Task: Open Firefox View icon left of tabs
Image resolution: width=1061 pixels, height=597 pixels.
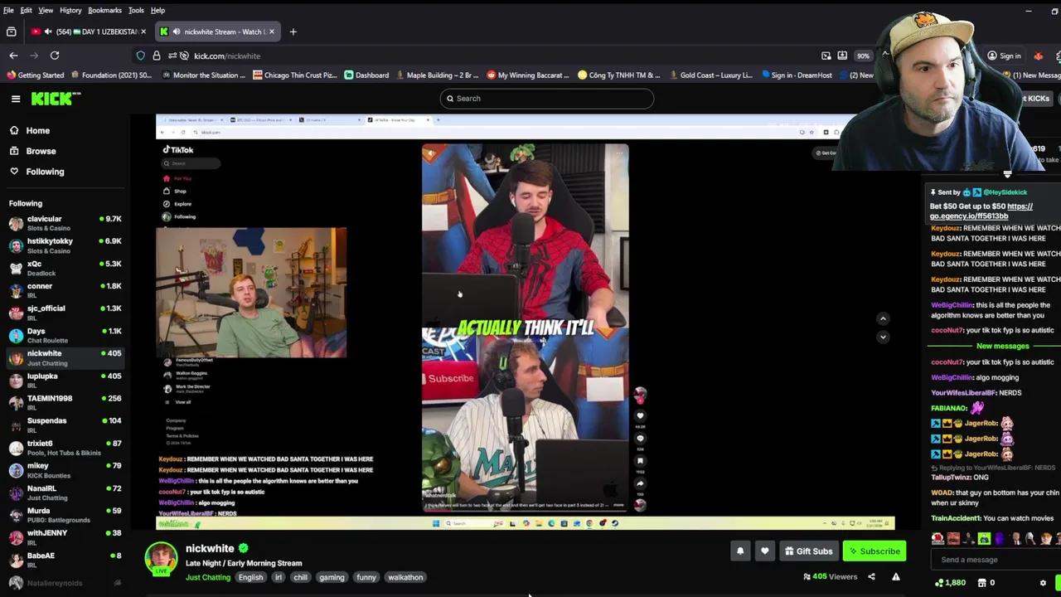Action: (11, 32)
